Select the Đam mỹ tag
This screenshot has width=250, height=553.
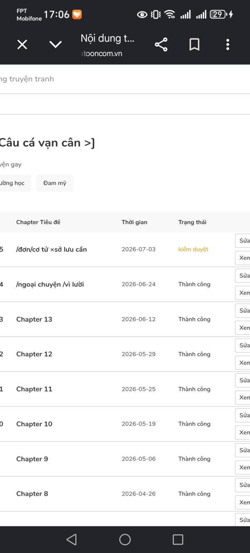(55, 183)
